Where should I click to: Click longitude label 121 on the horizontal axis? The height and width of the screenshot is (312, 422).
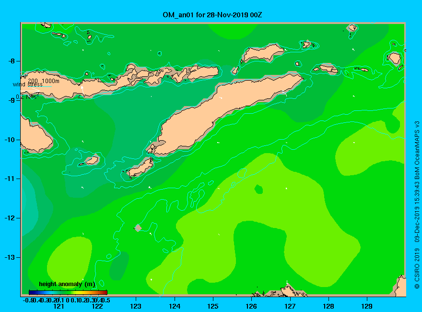(x=59, y=306)
